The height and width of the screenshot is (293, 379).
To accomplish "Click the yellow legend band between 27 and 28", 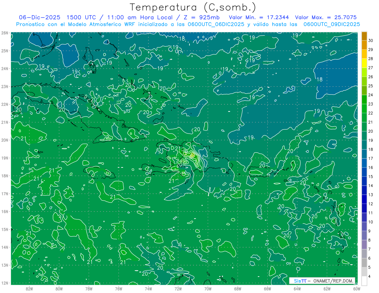I will pos(364,63).
